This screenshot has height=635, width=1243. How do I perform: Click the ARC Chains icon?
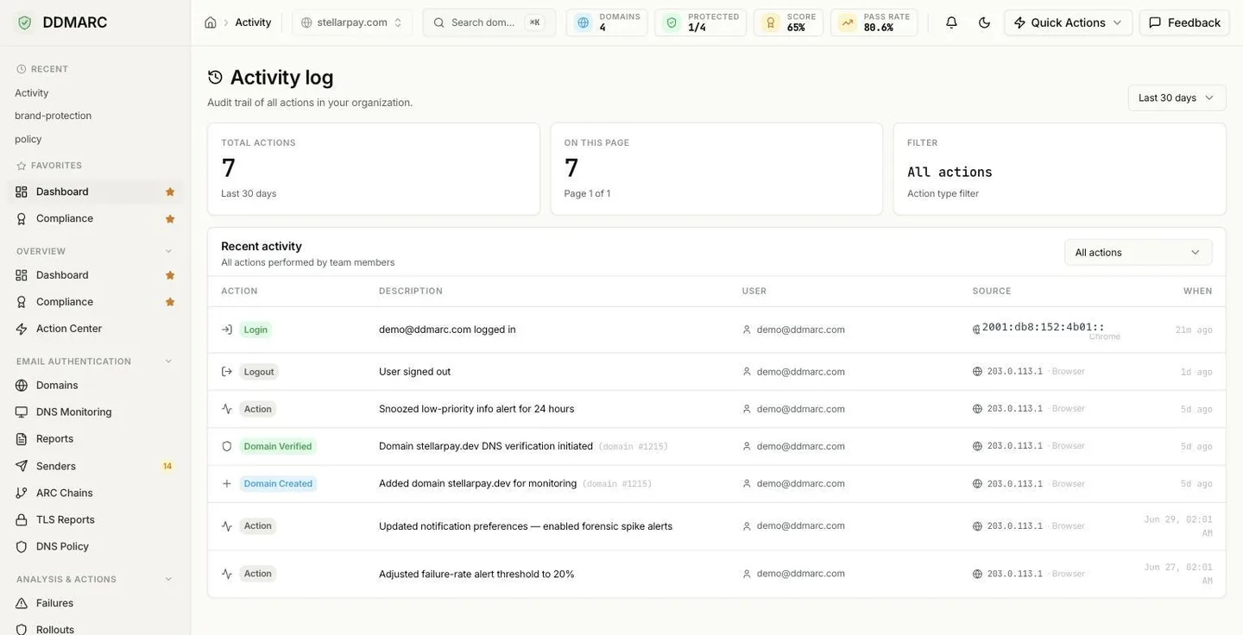[x=22, y=493]
